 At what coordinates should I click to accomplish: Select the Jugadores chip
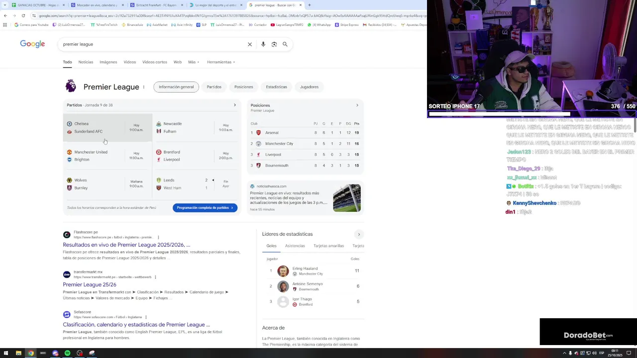tap(309, 87)
